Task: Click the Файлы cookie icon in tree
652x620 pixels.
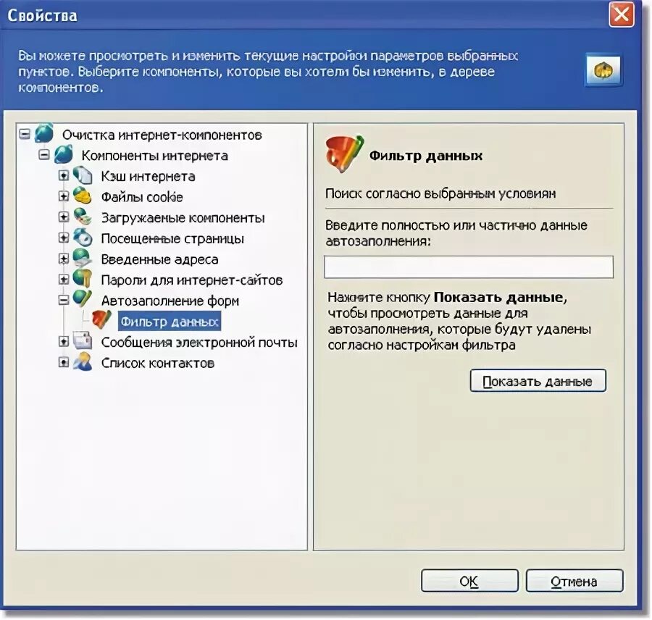Action: [83, 196]
